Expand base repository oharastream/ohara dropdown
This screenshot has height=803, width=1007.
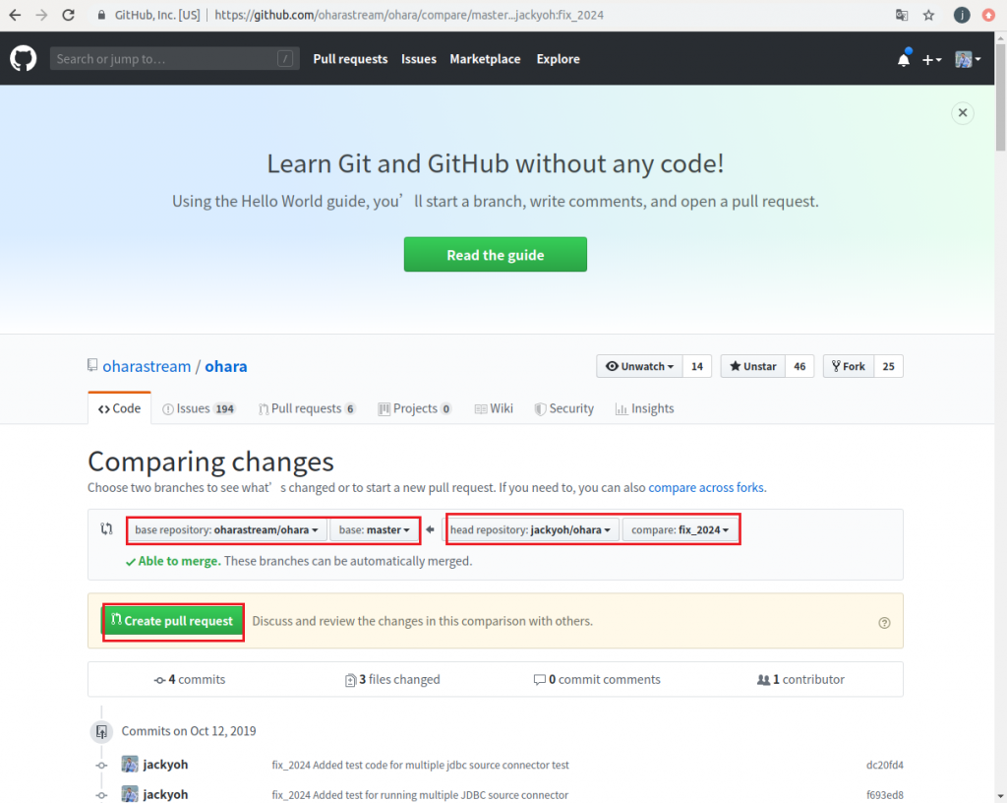226,530
